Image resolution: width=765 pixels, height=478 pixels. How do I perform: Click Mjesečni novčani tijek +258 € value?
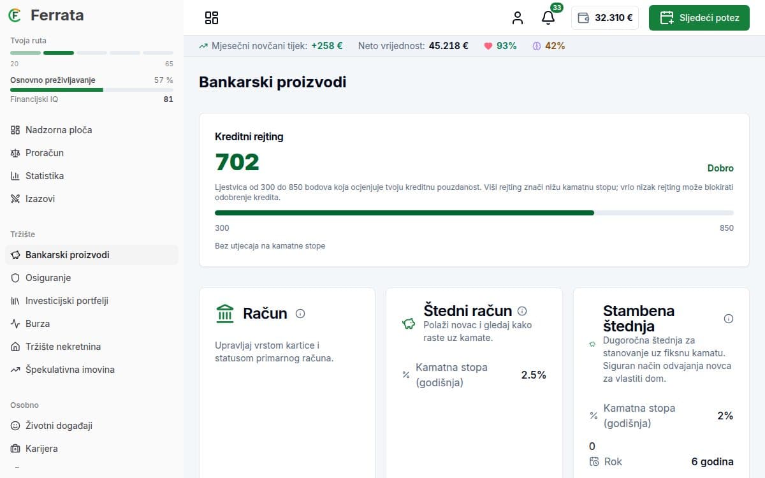pos(327,46)
